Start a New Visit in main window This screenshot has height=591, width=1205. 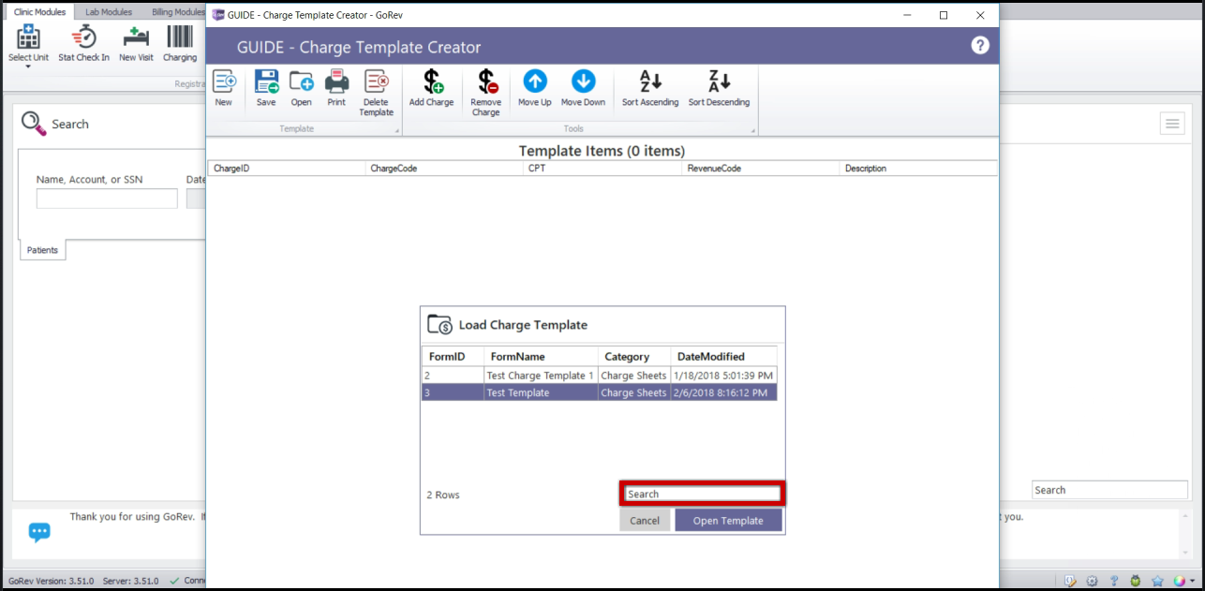pyautogui.click(x=136, y=44)
